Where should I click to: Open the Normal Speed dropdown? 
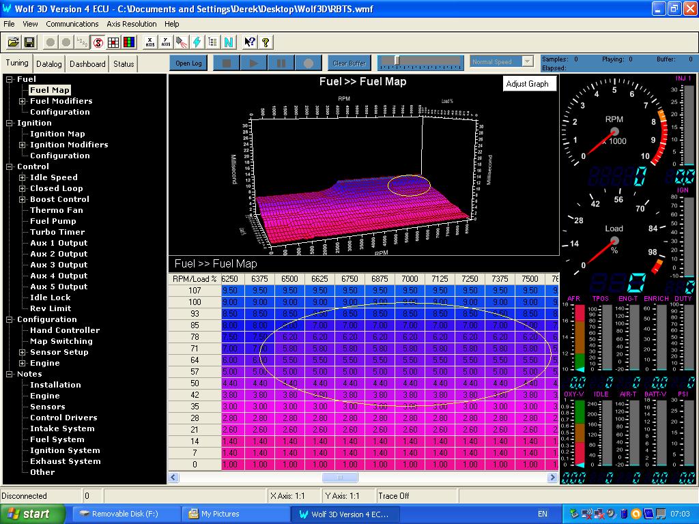tap(527, 61)
